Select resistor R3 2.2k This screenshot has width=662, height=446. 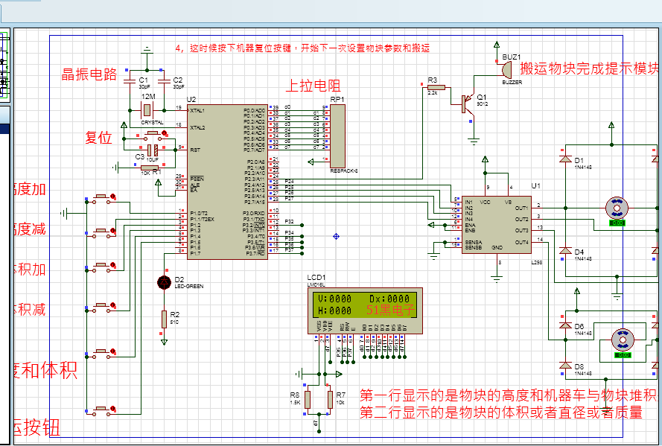point(436,87)
